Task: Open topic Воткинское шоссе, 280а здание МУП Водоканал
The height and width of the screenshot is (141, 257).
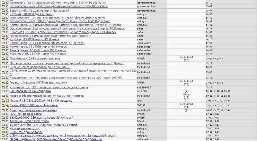Action: pyautogui.click(x=60, y=21)
